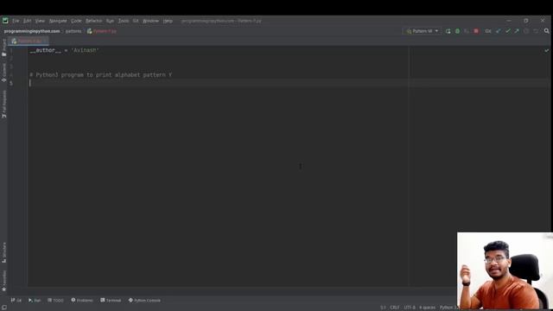
Task: Click programminginpython.com project breadcrumb
Action: (x=32, y=31)
